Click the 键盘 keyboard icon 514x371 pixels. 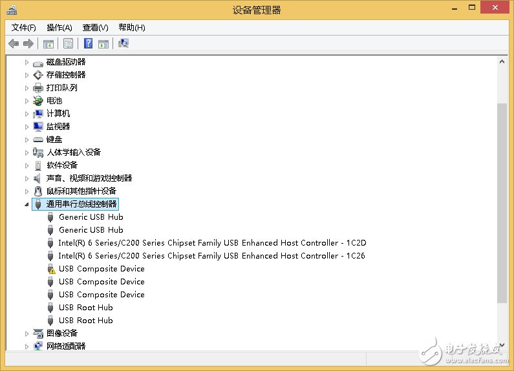point(38,140)
